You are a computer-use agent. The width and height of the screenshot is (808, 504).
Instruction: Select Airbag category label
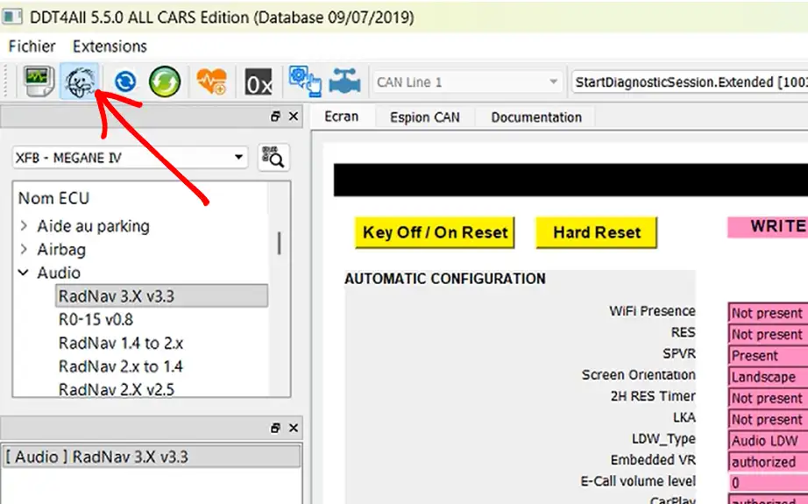[x=61, y=250]
